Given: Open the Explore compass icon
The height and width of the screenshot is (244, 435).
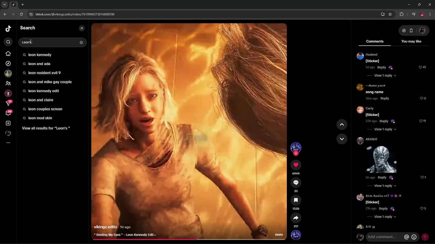Looking at the screenshot, I should (x=8, y=63).
